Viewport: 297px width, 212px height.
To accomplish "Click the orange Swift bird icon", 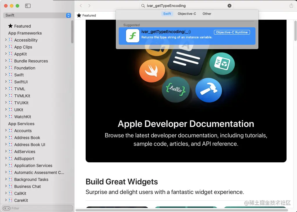I will point(152,71).
